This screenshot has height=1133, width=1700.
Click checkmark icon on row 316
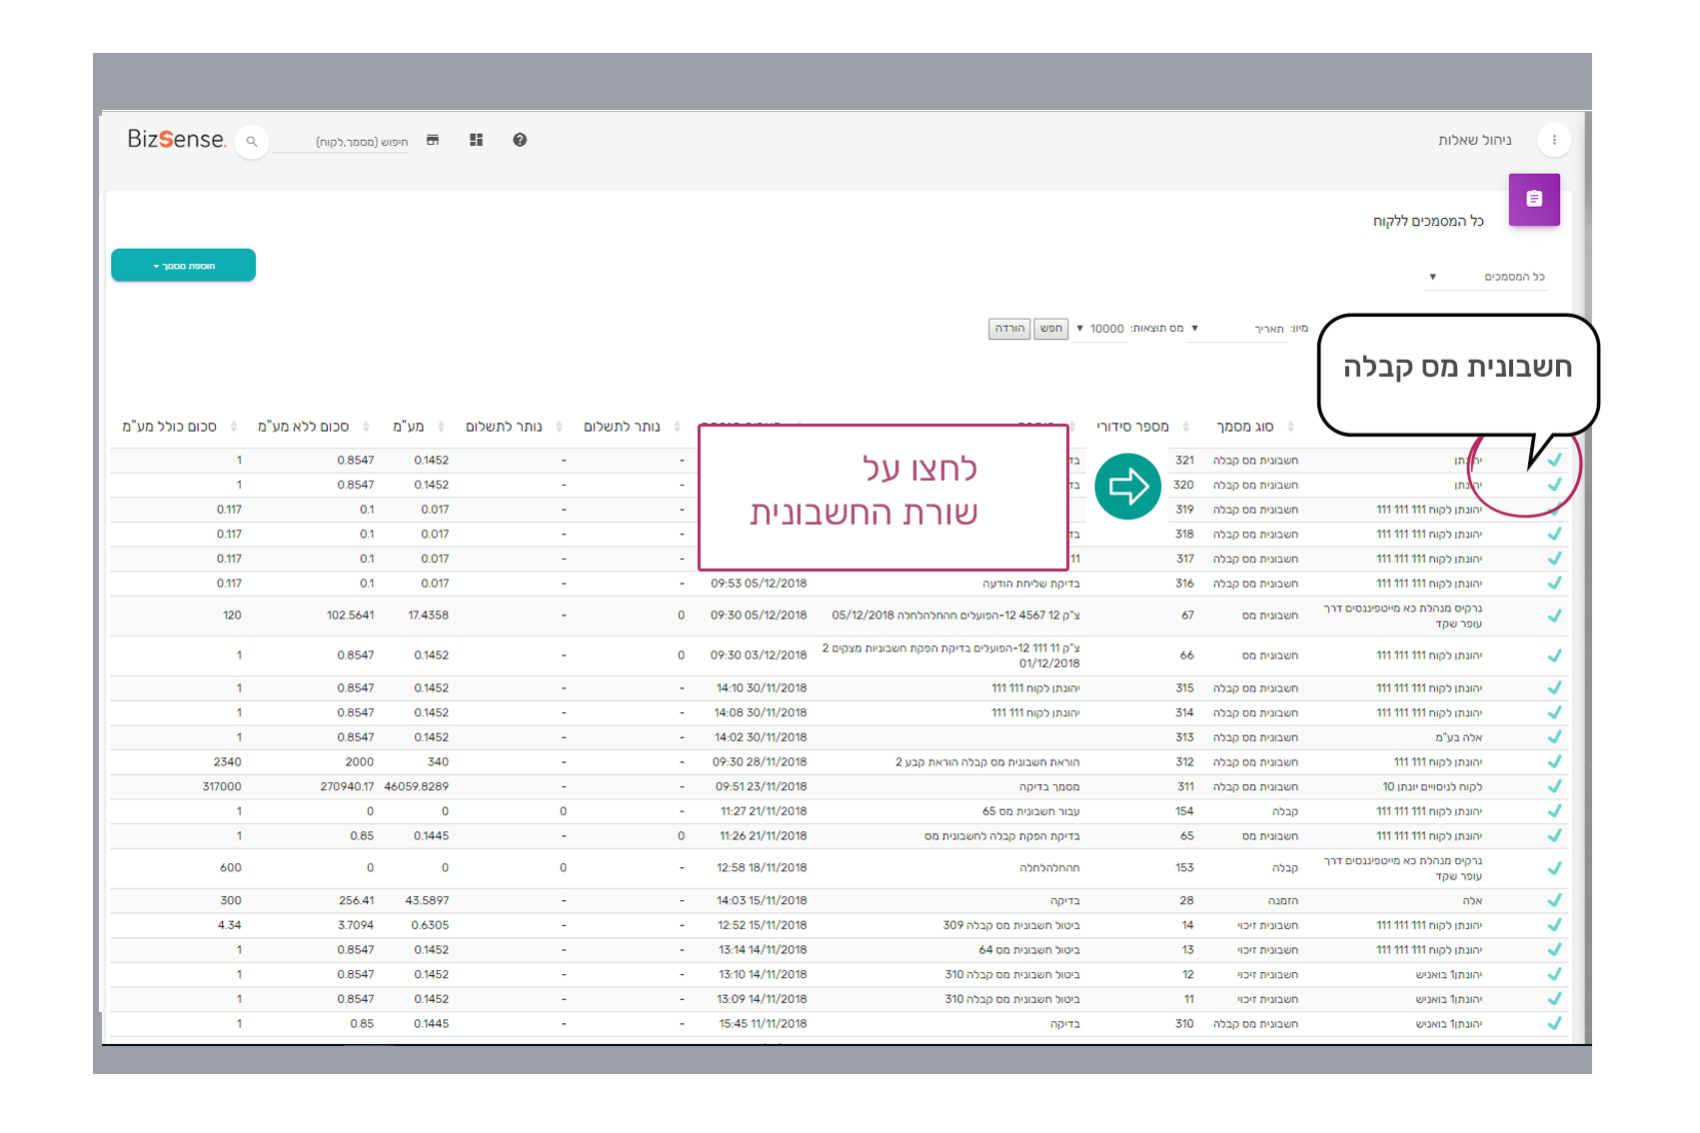(x=1554, y=582)
